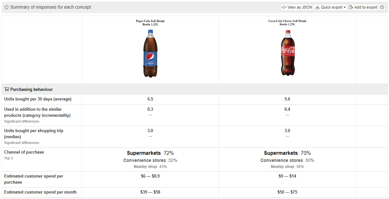Image resolution: width=389 pixels, height=199 pixels.
Task: Click Estimated customer spend per purchase label
Action: pyautogui.click(x=33, y=179)
